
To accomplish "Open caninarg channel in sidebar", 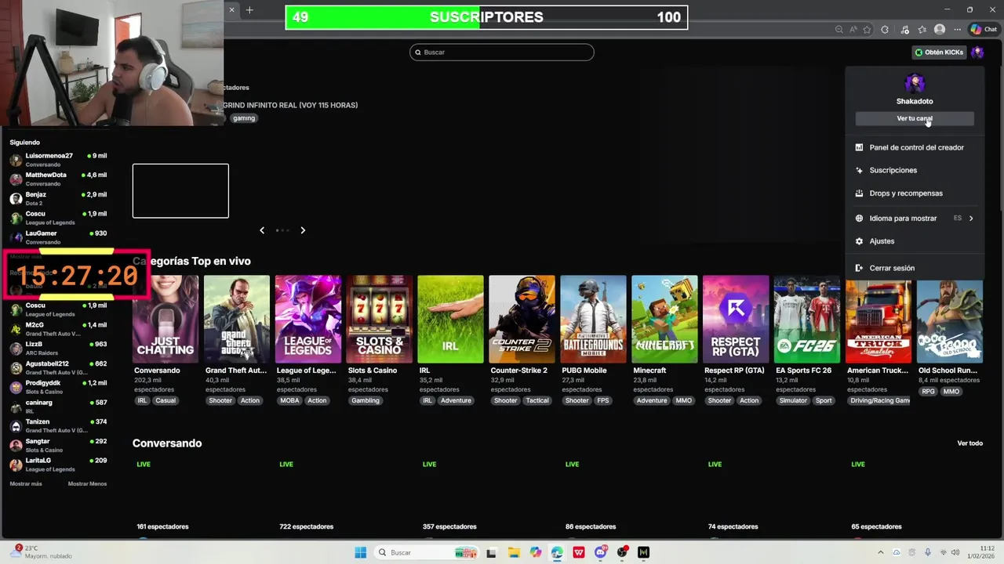I will pos(59,406).
